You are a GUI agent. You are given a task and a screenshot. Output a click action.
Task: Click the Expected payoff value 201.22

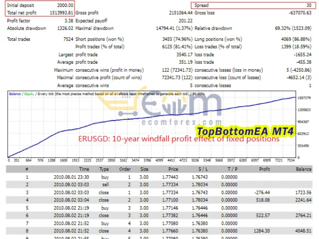(186, 21)
